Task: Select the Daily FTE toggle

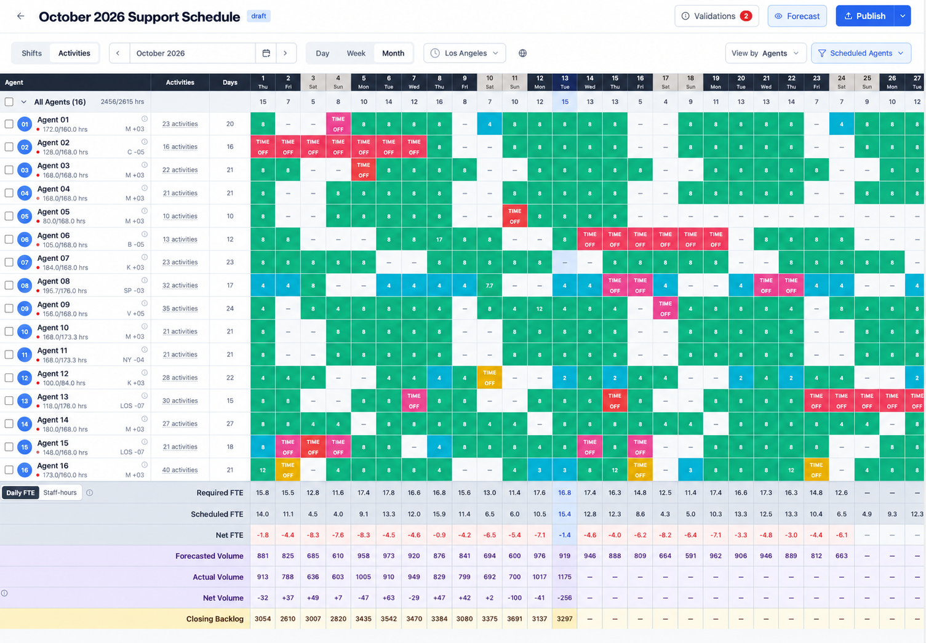Action: point(21,493)
